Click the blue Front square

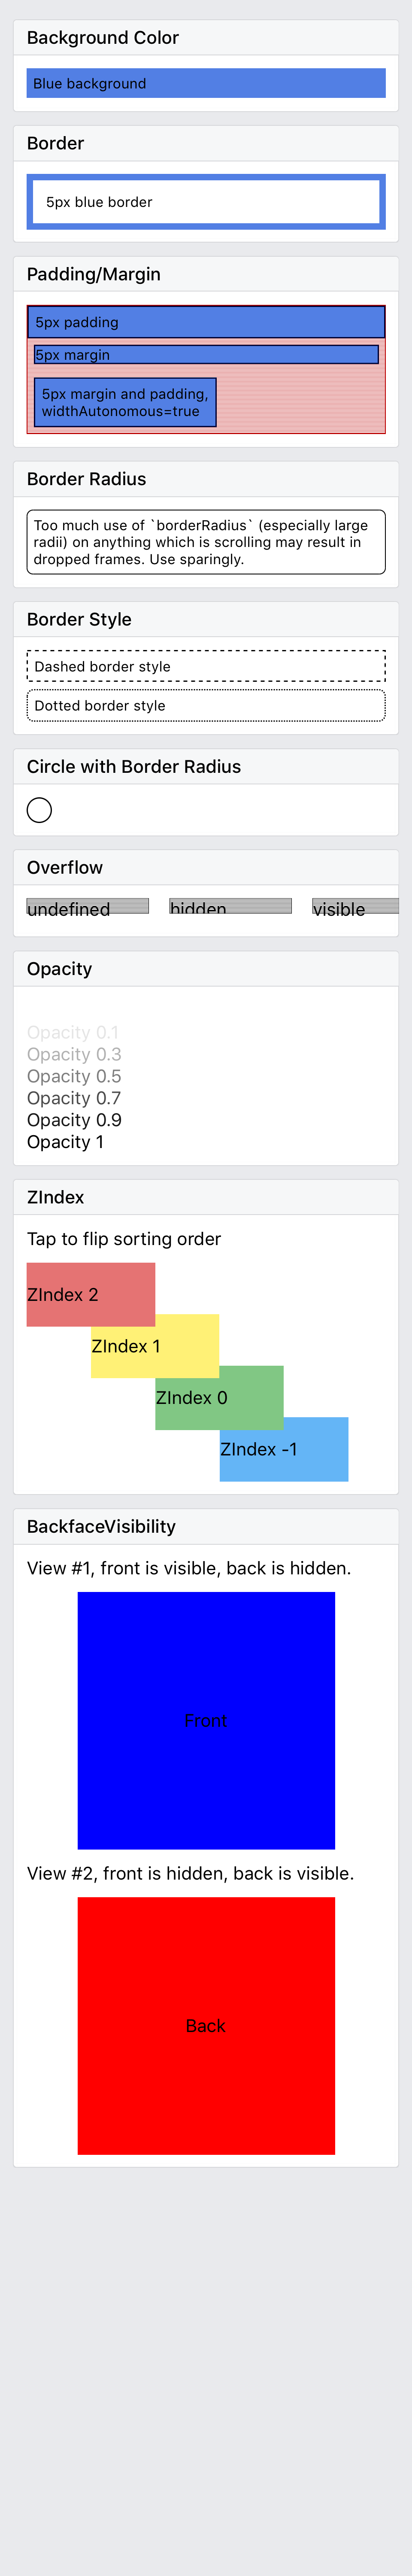click(x=206, y=1720)
